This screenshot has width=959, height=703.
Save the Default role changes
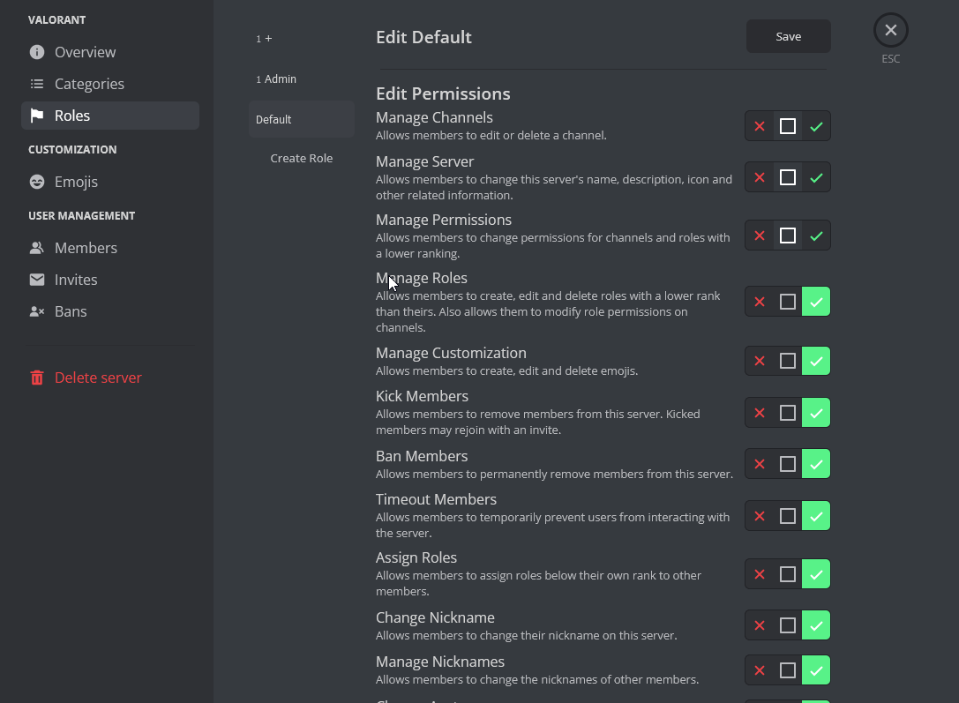[x=788, y=36]
